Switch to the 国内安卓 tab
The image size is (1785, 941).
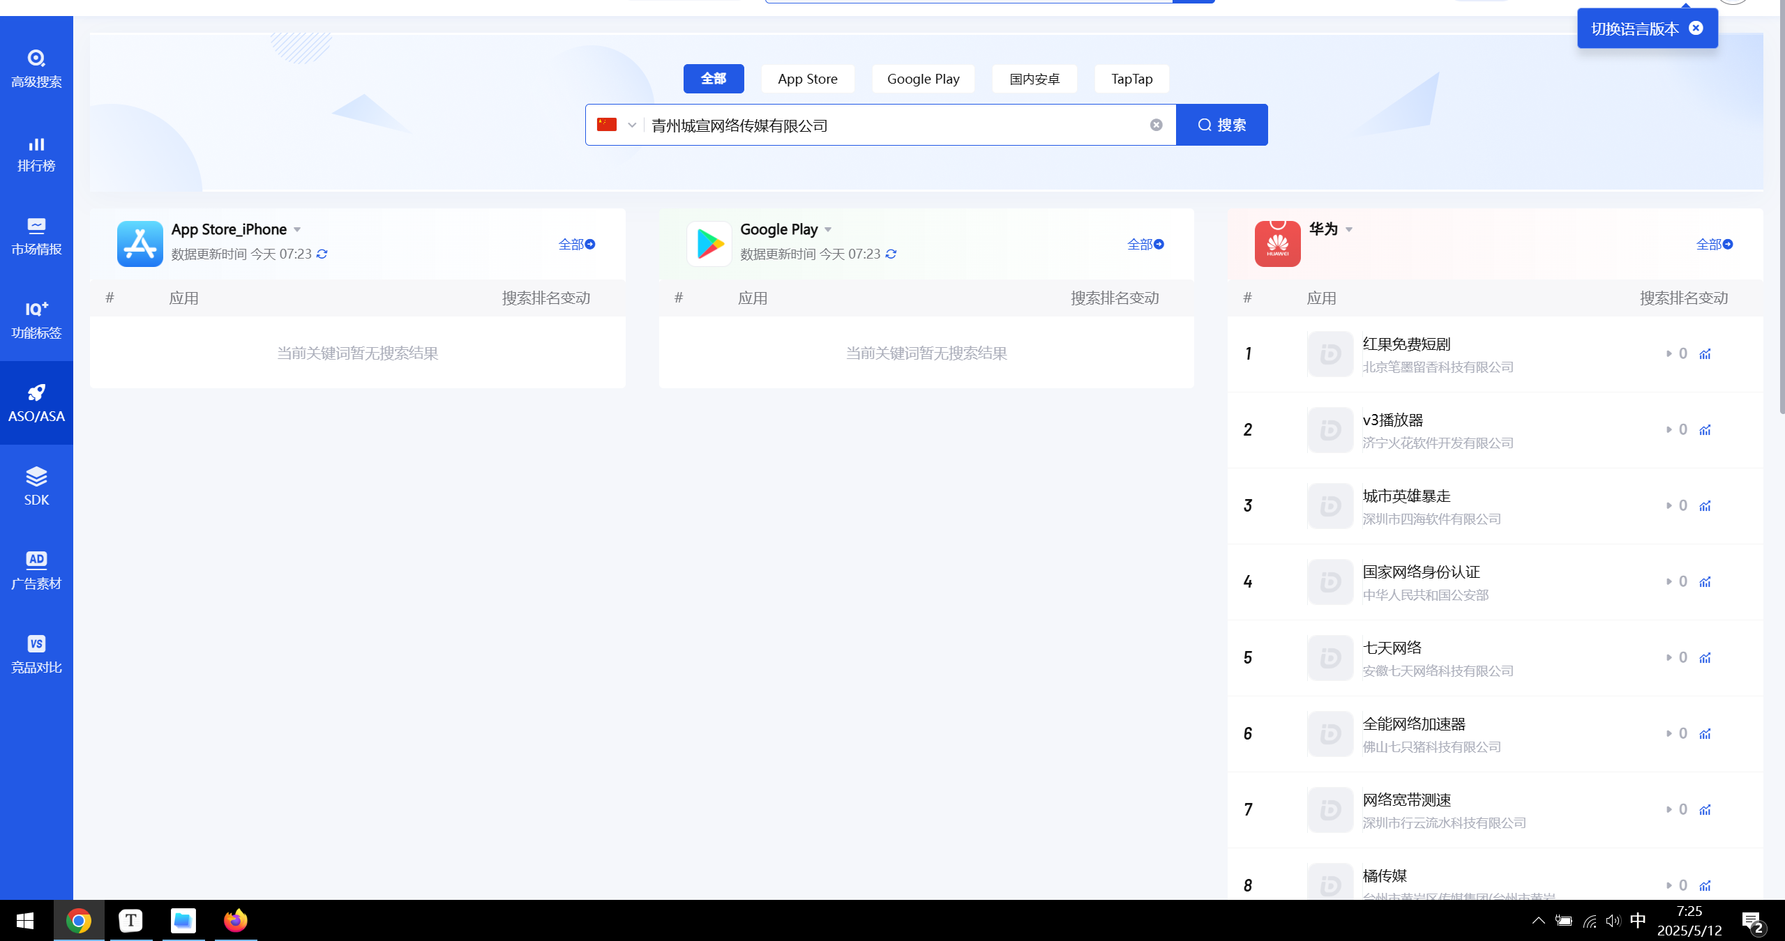coord(1034,78)
